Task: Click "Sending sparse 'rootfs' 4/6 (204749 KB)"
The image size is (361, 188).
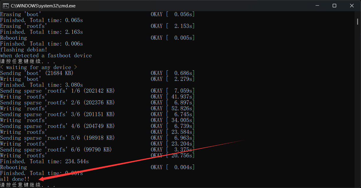Action: click(57, 126)
